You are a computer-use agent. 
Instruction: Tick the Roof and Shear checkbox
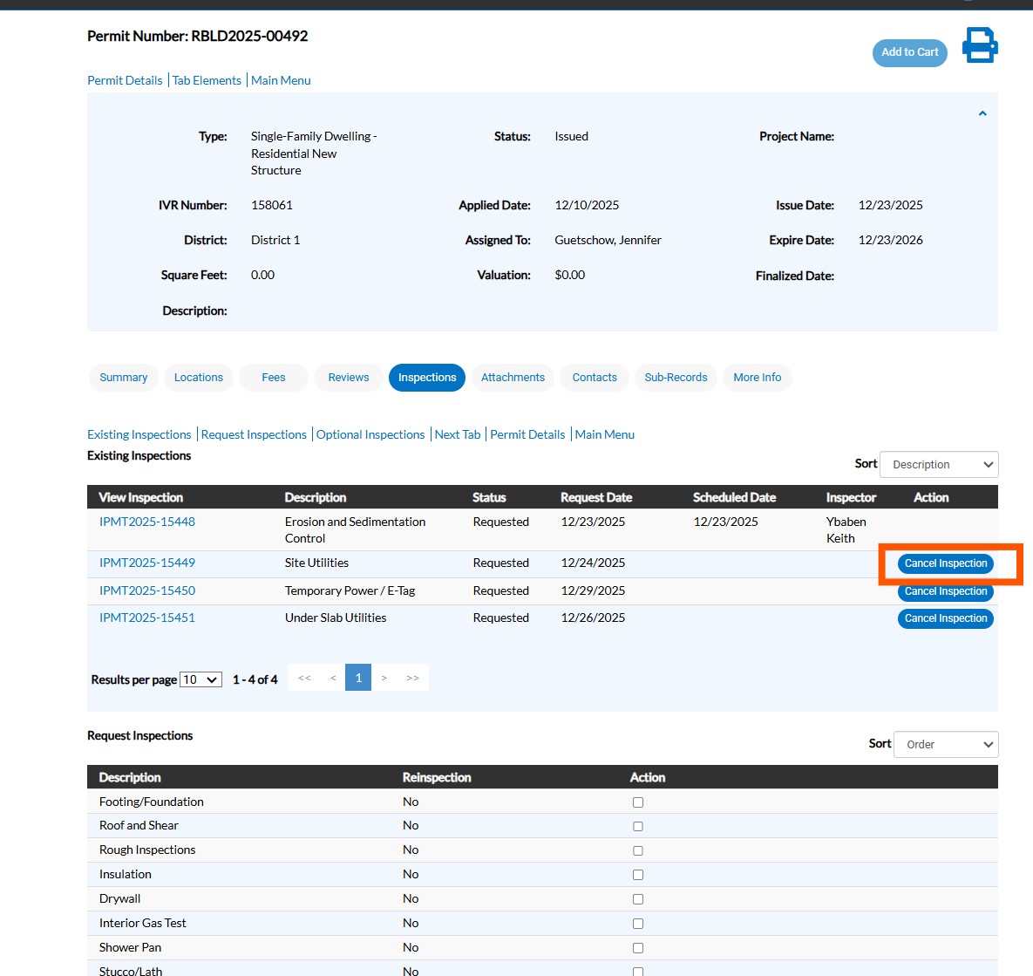(x=638, y=826)
